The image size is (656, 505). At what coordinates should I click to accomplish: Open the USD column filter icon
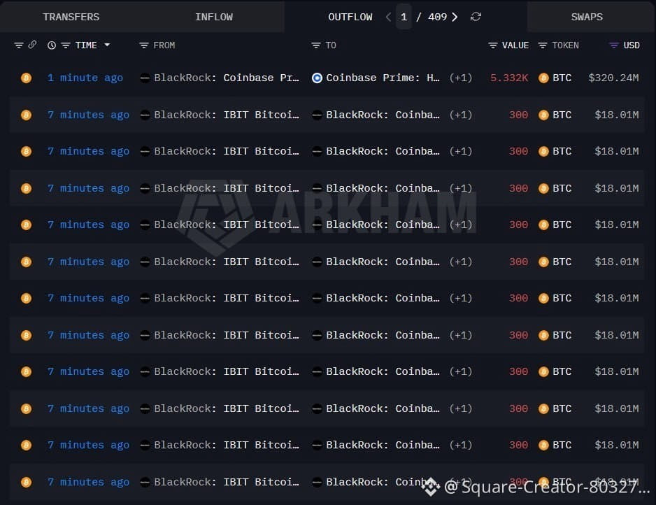point(614,45)
